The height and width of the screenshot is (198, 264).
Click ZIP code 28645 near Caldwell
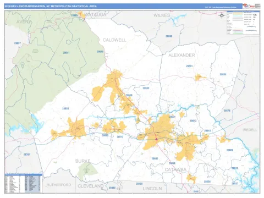pos(100,52)
